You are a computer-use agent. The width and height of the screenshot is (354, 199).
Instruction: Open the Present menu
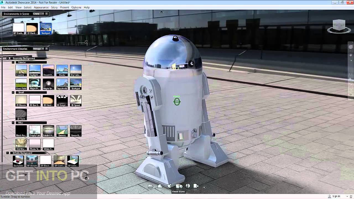(64, 7)
